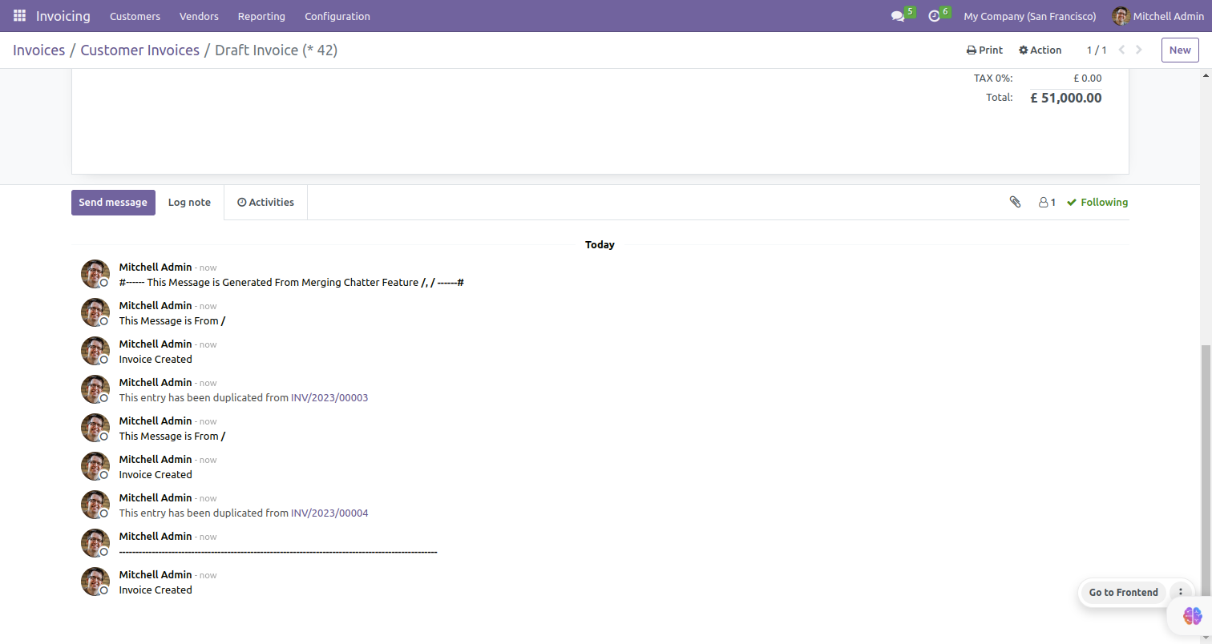
Task: Open the Mitchell Admin user menu
Action: pyautogui.click(x=1157, y=16)
